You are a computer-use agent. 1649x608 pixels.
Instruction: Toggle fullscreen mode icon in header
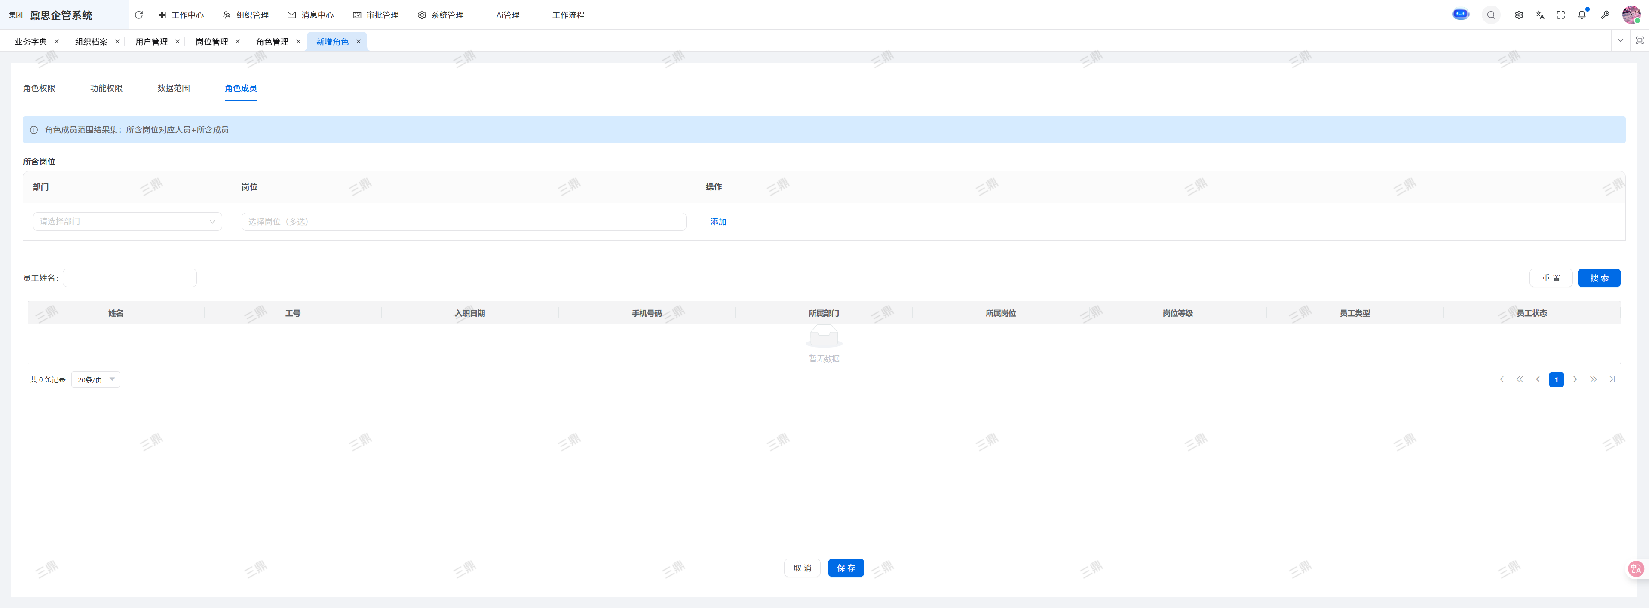[x=1560, y=15]
